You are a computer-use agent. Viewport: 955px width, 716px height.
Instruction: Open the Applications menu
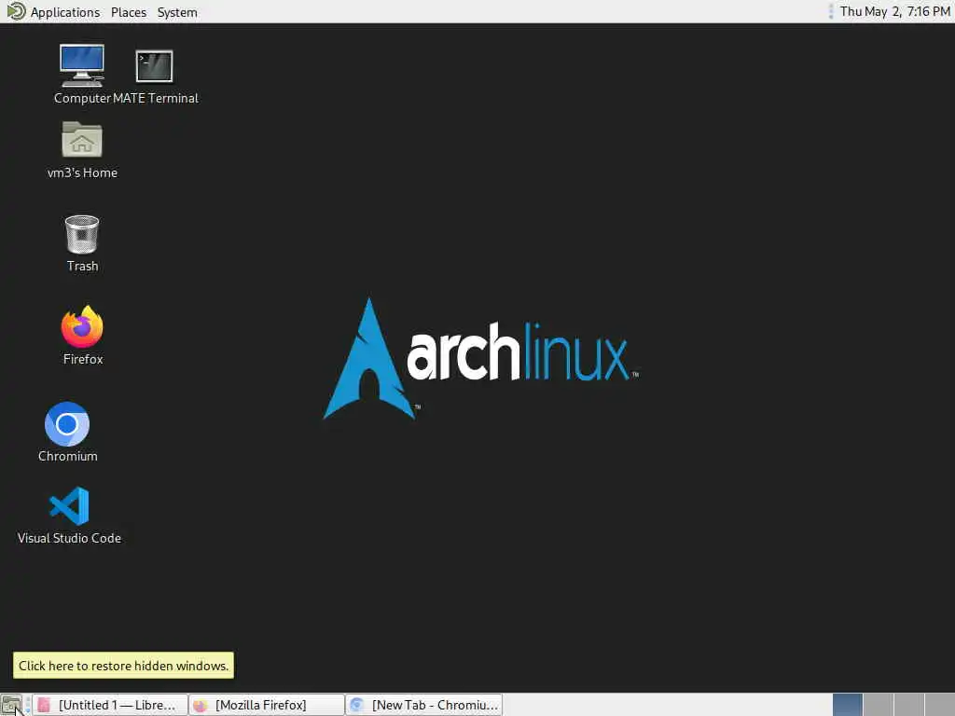coord(65,12)
